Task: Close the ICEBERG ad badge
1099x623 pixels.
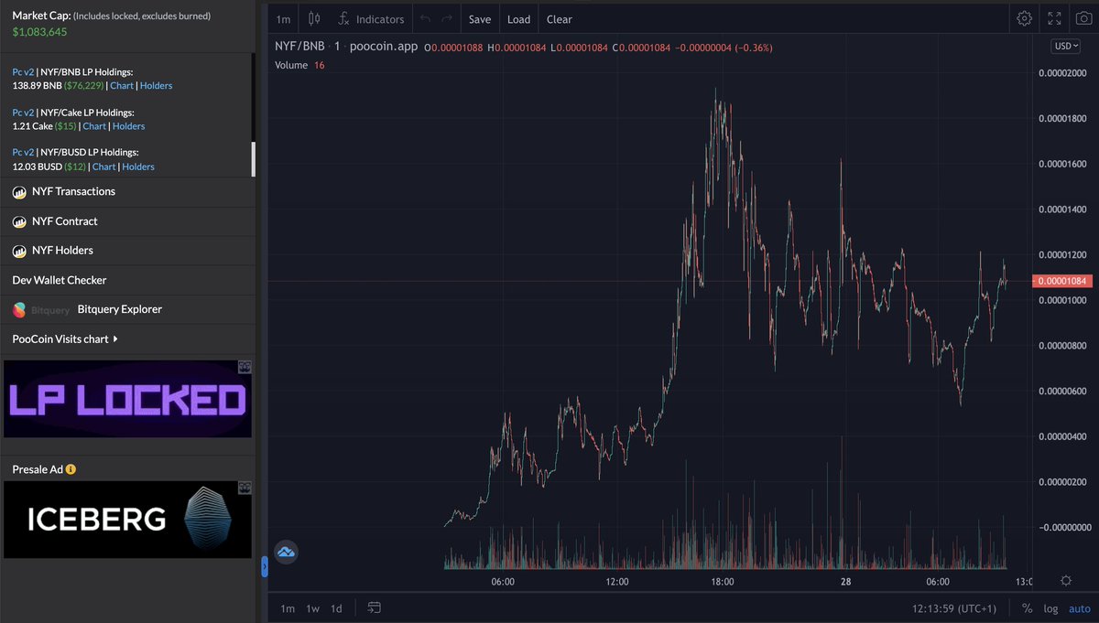Action: [x=245, y=488]
